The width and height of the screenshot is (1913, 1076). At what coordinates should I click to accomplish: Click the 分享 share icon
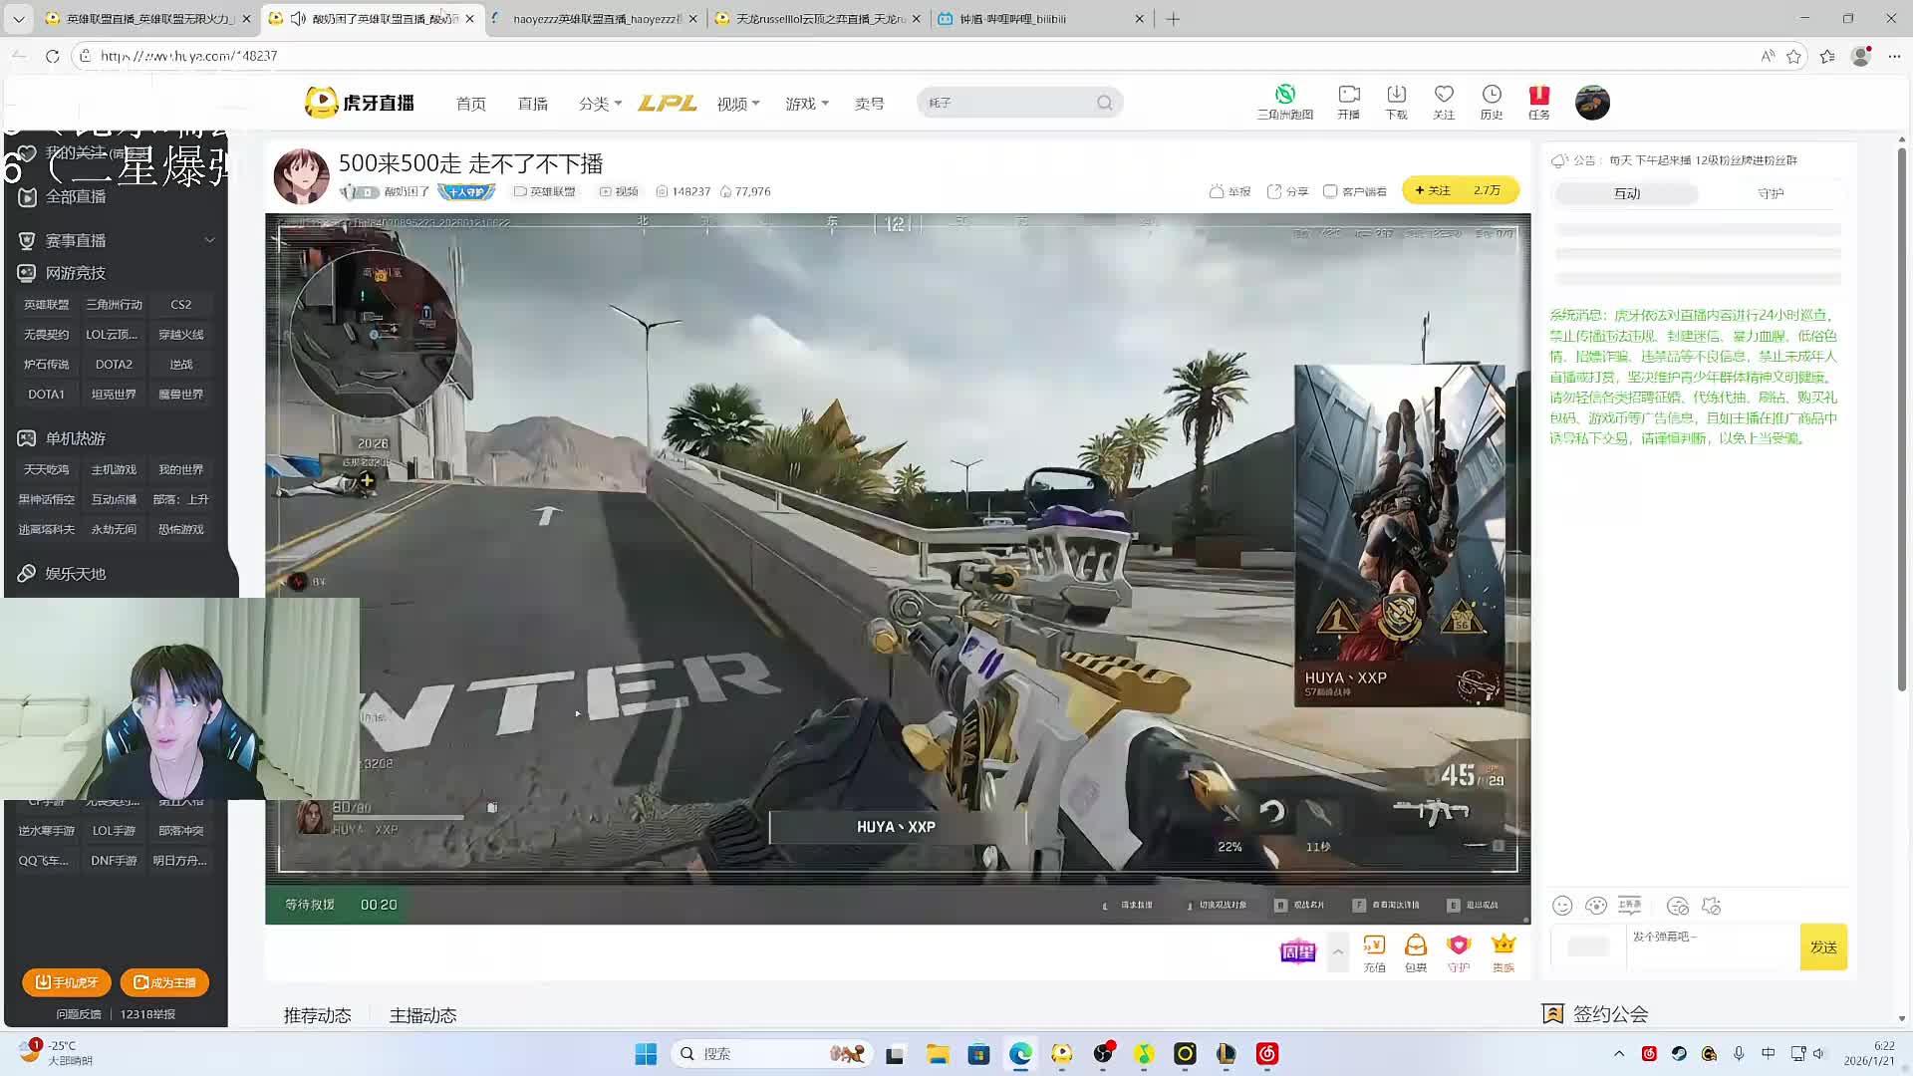[x=1274, y=191]
